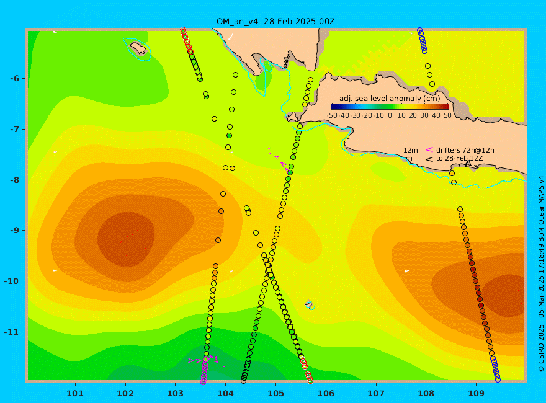
Task: Click the 107 longitude tick label
Action: (x=376, y=394)
